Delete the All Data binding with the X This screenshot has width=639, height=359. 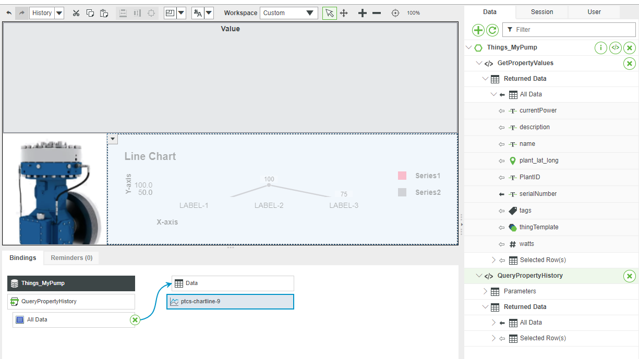(135, 319)
